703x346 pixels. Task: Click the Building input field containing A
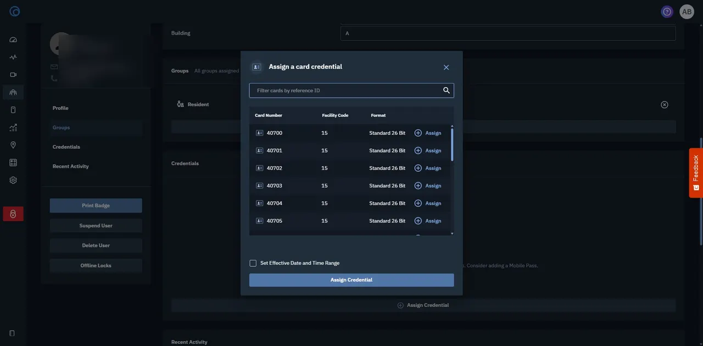(508, 33)
